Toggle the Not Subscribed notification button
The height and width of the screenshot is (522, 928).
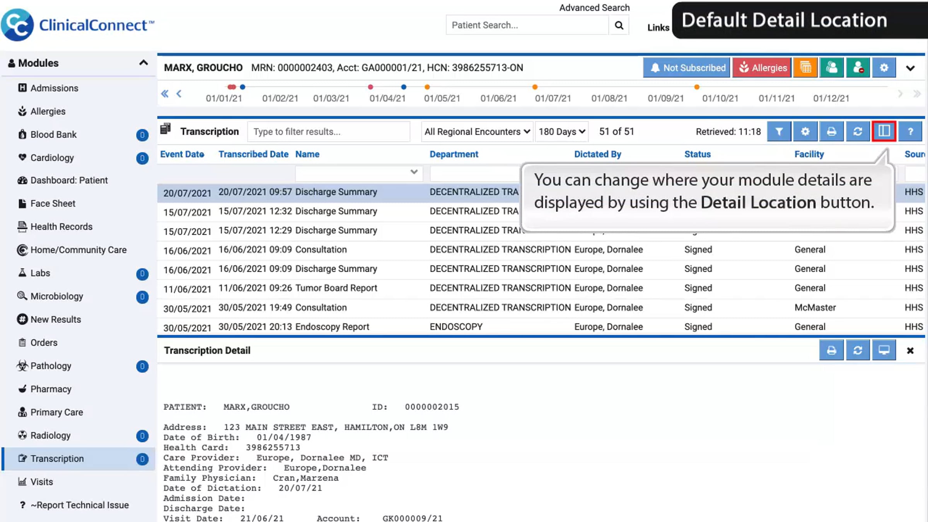(687, 68)
